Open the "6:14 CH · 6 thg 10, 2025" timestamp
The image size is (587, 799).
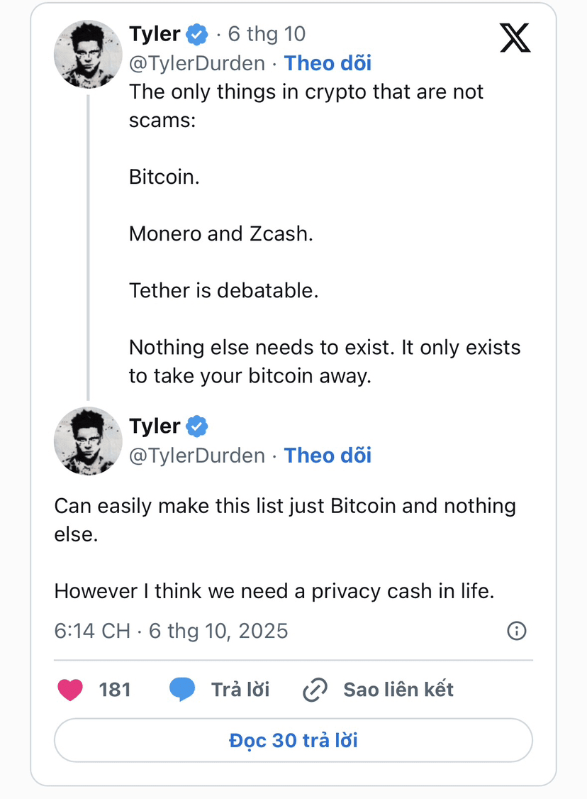pos(172,631)
